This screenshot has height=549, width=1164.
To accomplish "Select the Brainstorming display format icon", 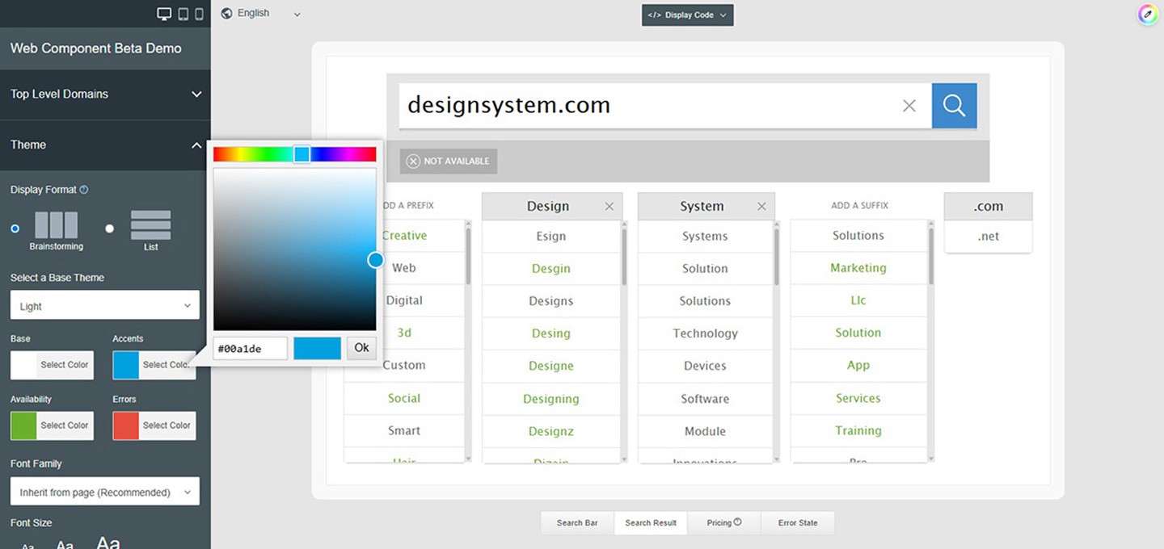I will (x=56, y=228).
